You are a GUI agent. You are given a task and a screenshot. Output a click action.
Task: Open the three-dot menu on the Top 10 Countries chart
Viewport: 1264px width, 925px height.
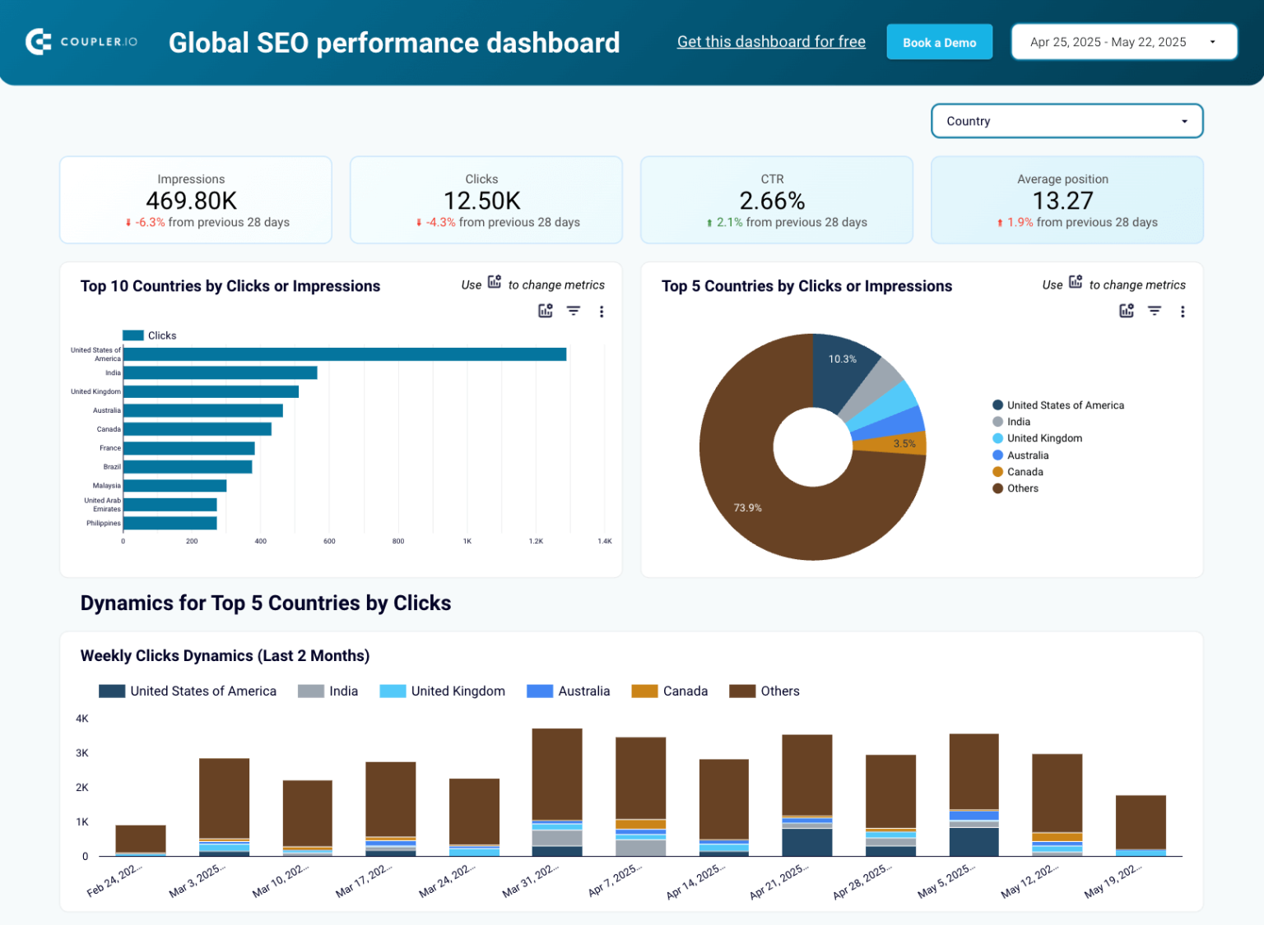[602, 311]
